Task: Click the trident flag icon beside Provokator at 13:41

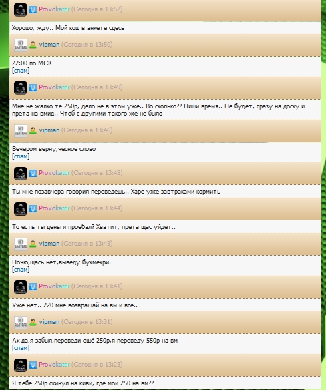Action: (x=33, y=286)
